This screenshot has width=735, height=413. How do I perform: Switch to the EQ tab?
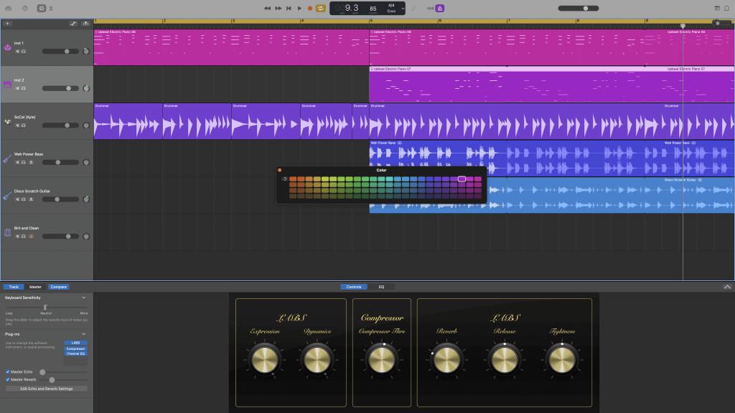(x=383, y=287)
